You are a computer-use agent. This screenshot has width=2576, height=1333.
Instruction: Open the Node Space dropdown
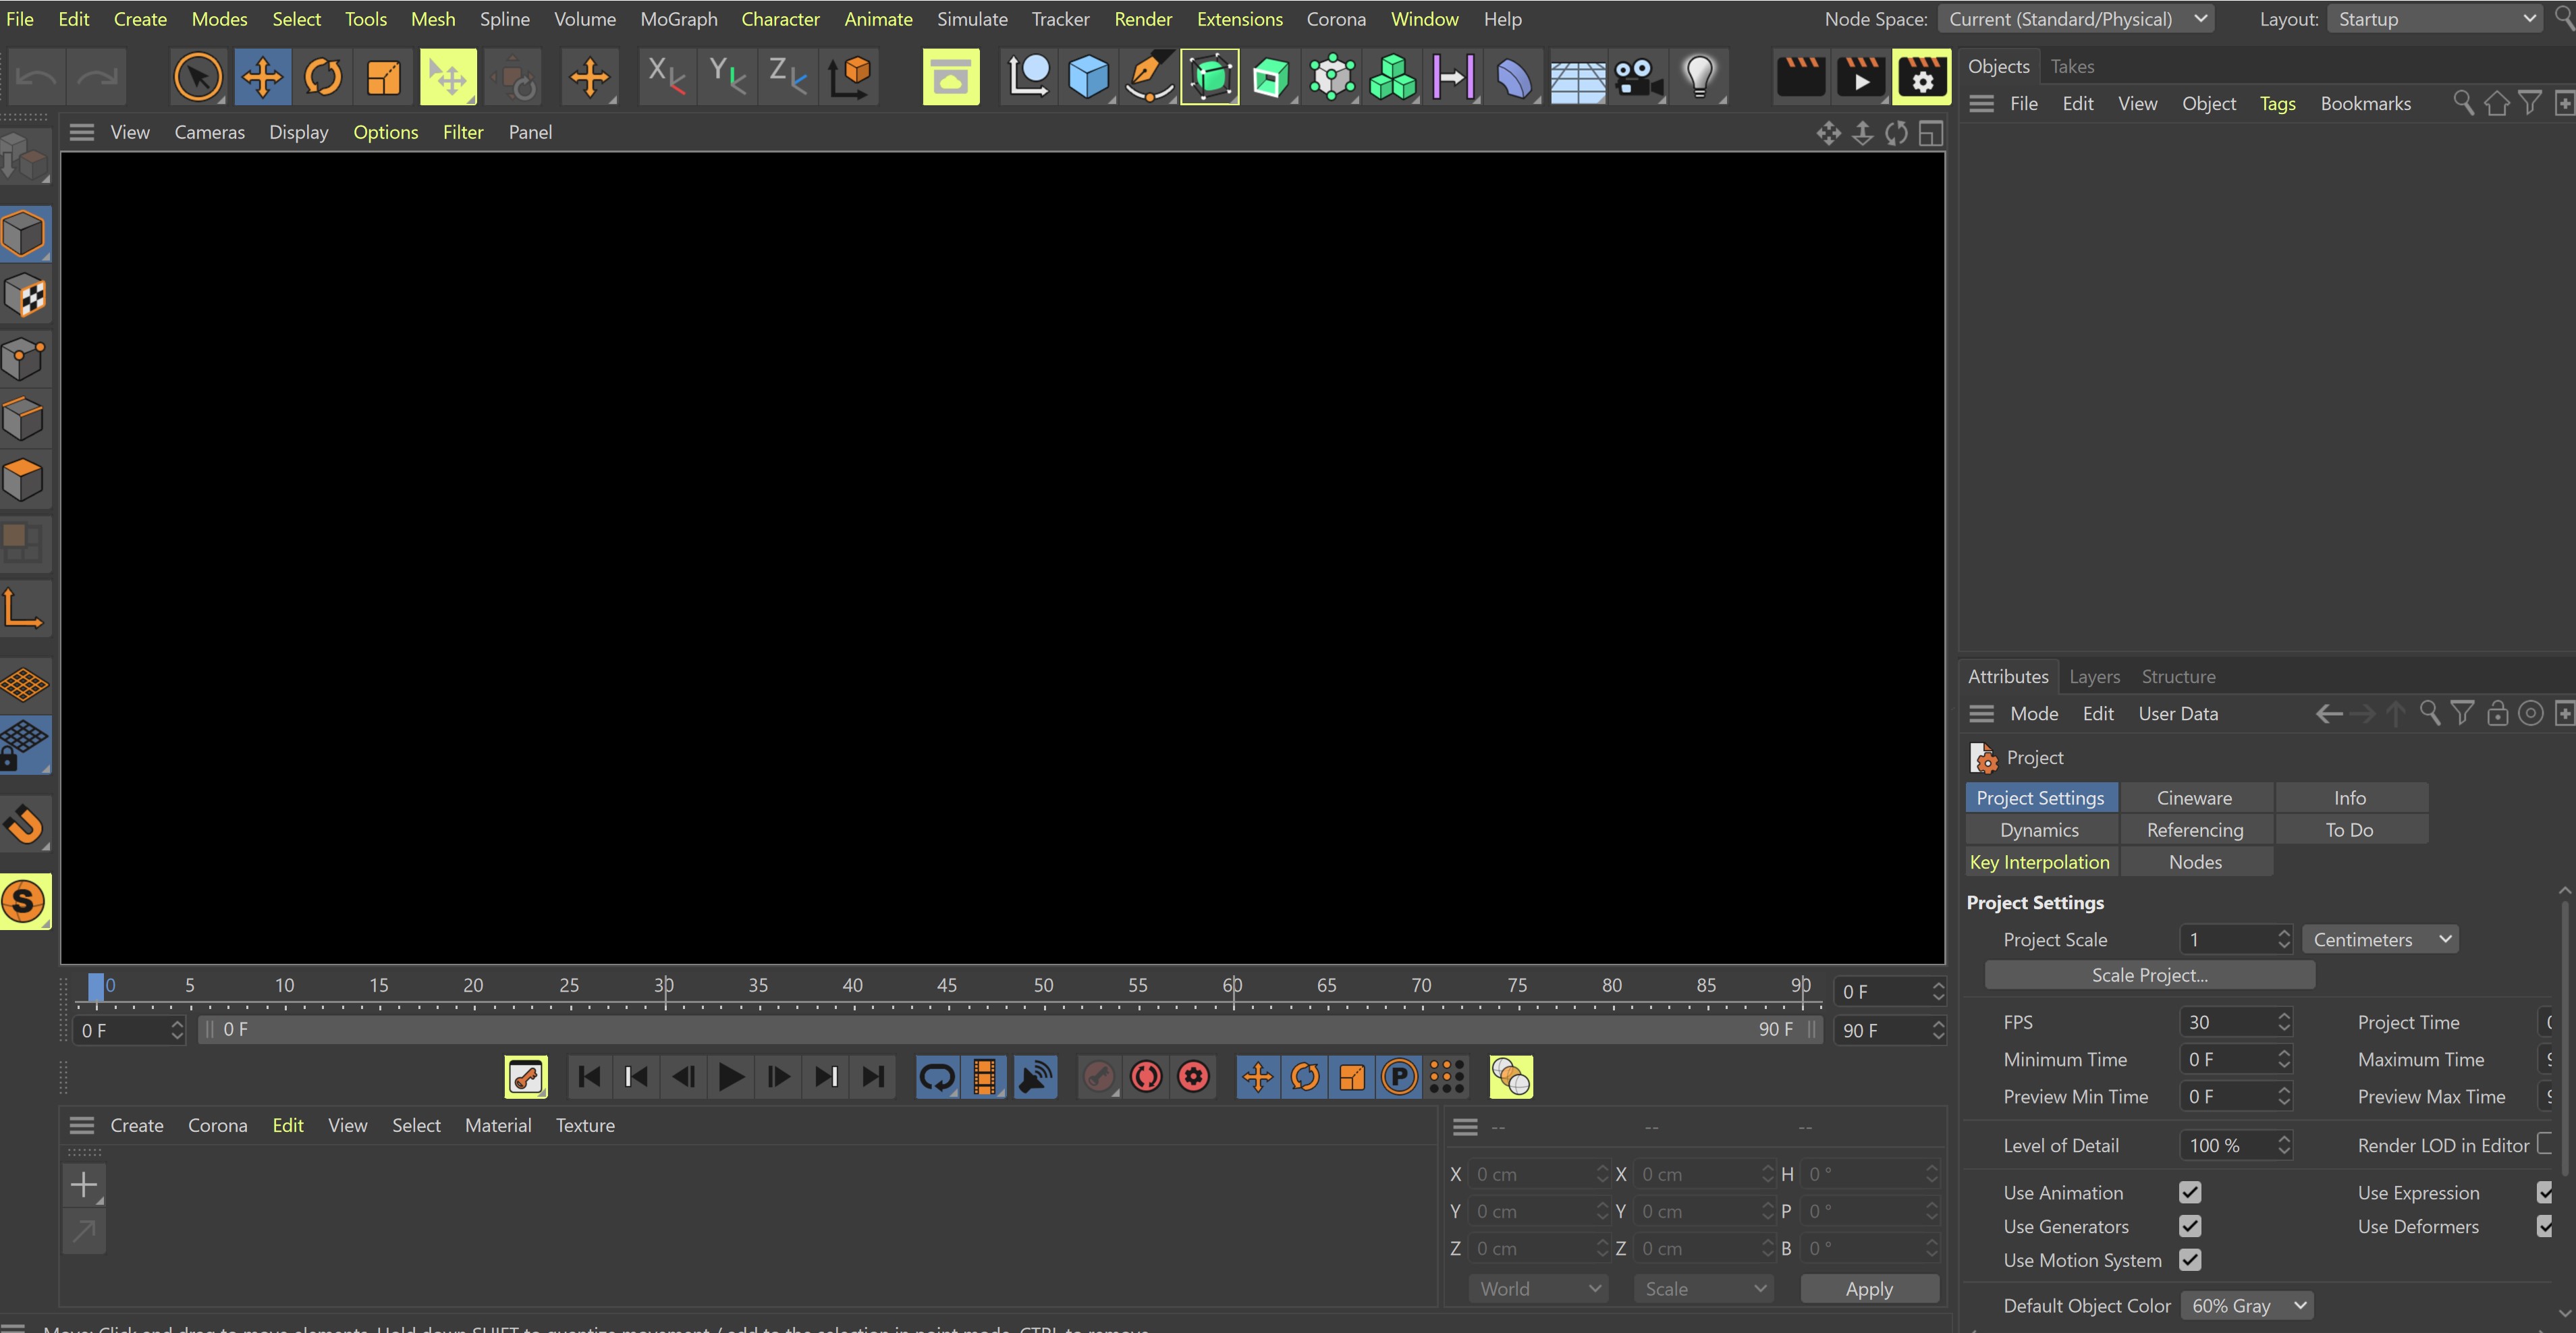tap(2075, 19)
